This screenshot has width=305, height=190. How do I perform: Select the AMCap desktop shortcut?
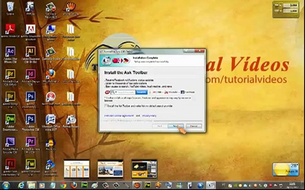[x=30, y=8]
